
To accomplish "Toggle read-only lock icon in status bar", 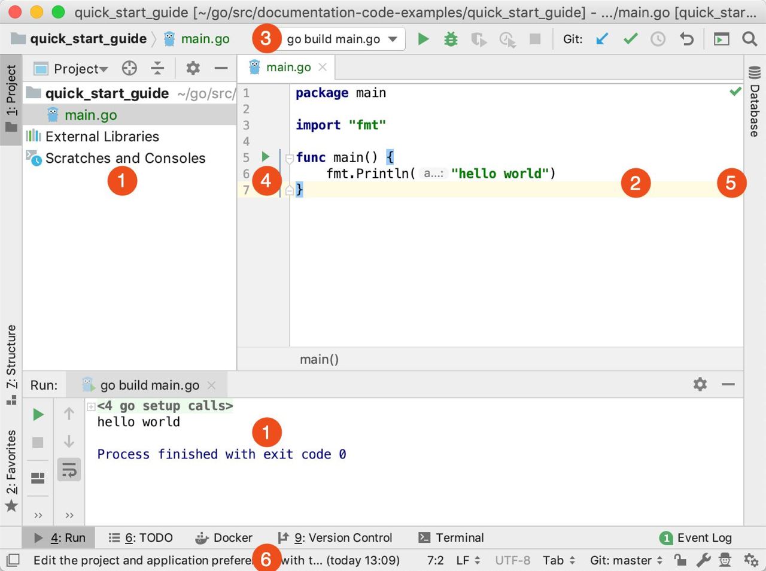I will click(680, 560).
